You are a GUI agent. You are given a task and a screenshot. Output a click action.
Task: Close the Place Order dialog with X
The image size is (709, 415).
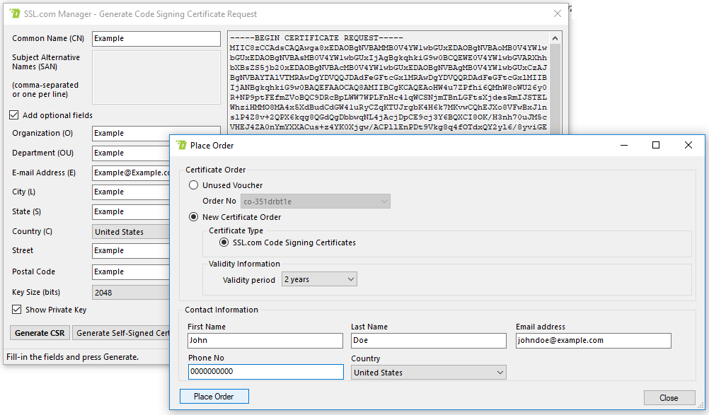(688, 145)
